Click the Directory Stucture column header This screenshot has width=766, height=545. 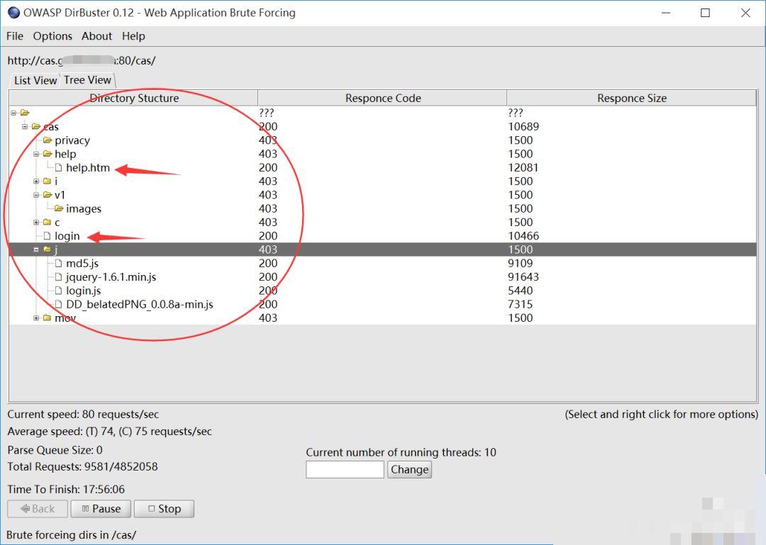[134, 99]
